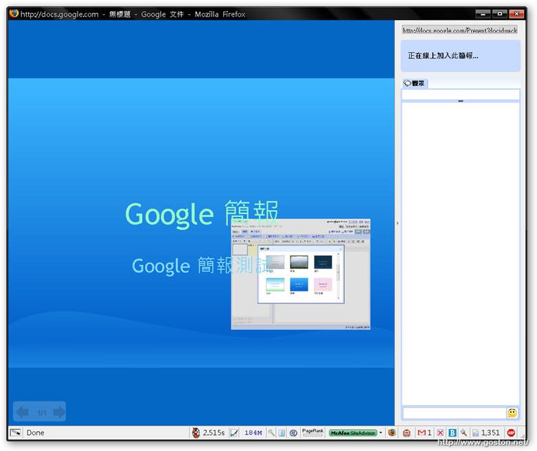The width and height of the screenshot is (537, 451).
Task: Click the Gmail notifier icon
Action: click(422, 433)
